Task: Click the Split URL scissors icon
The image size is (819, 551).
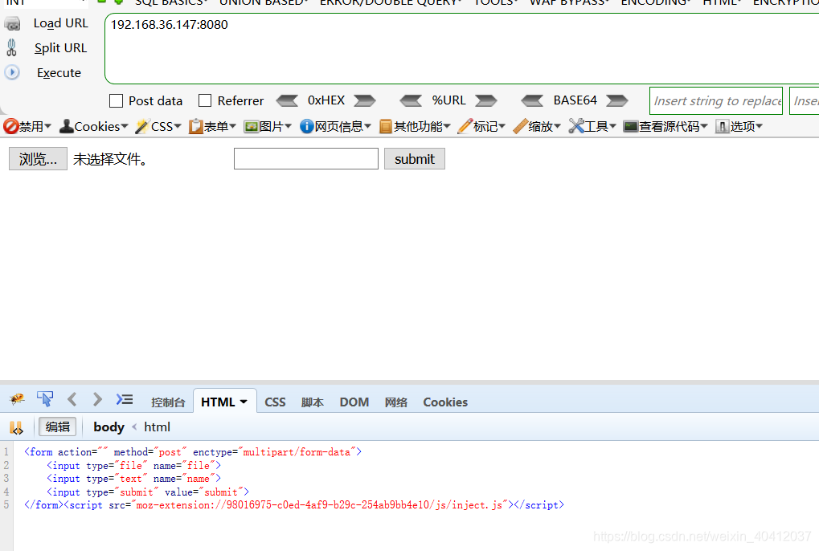Action: coord(11,48)
